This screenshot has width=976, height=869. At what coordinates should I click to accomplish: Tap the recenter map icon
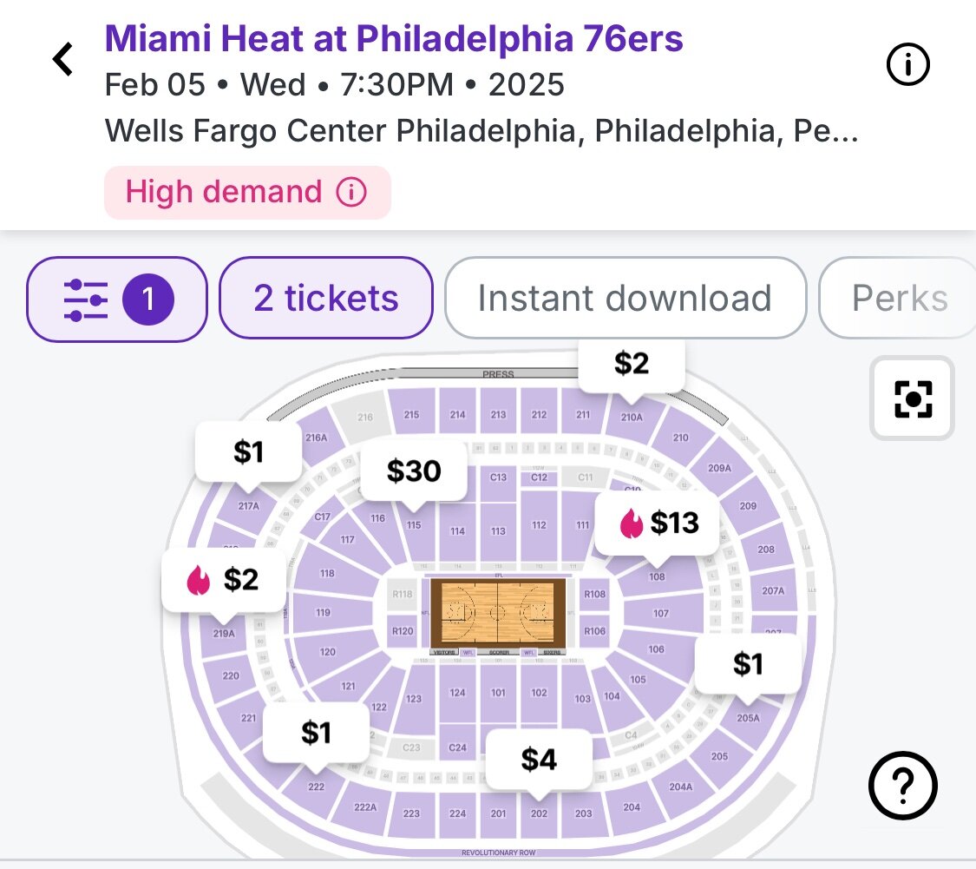pyautogui.click(x=912, y=398)
